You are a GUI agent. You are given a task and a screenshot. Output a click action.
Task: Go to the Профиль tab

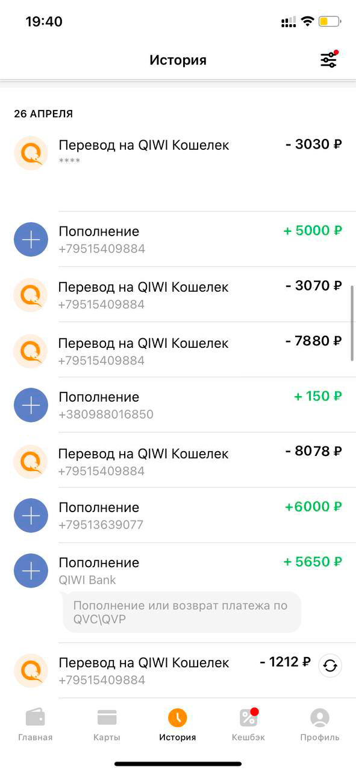pos(320,725)
